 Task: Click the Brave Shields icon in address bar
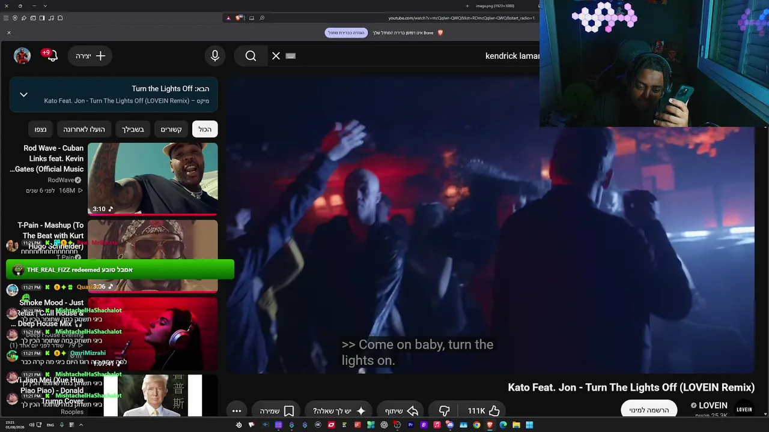[239, 18]
